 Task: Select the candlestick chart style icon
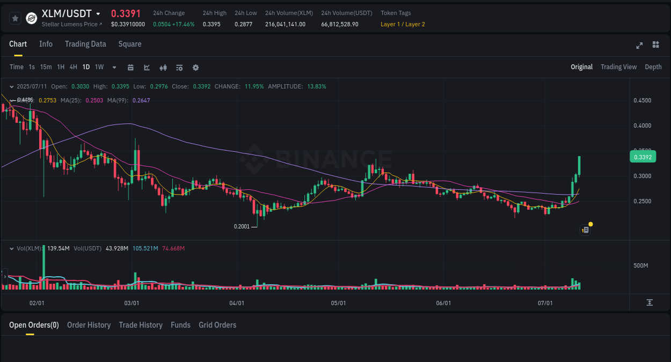pos(163,67)
